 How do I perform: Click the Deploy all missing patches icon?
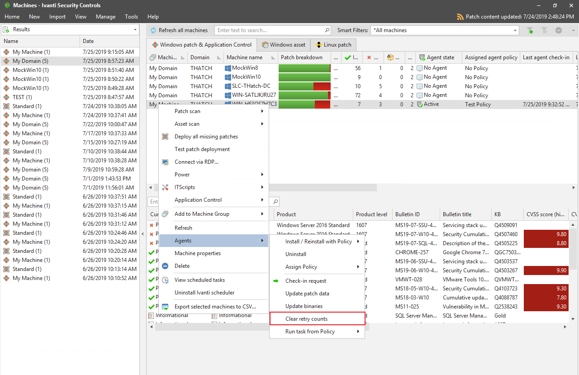(165, 137)
